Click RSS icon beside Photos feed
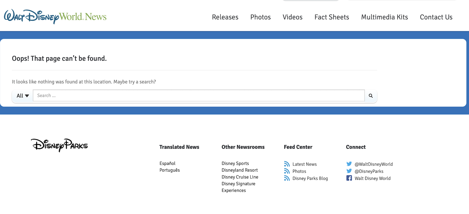Screen dimensions: 469x214 click(x=287, y=171)
